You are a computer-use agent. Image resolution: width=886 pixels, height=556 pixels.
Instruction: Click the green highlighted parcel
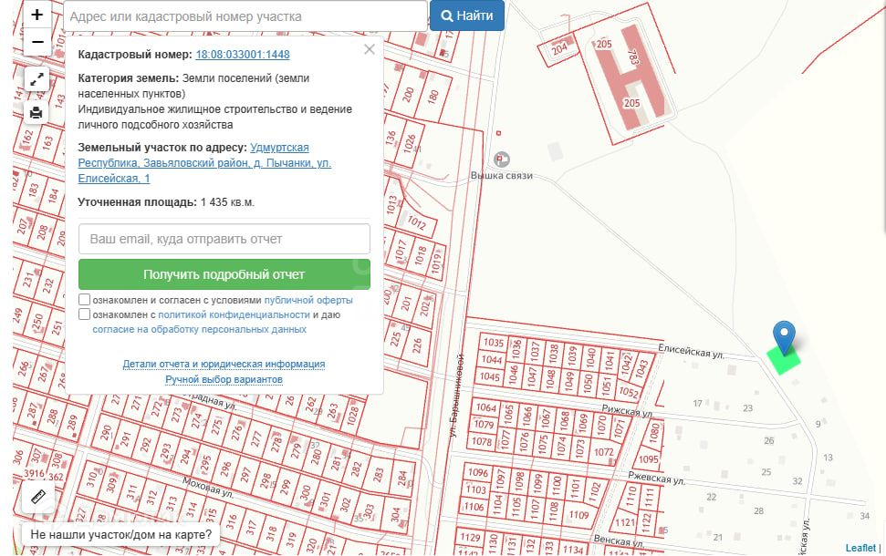(x=784, y=359)
